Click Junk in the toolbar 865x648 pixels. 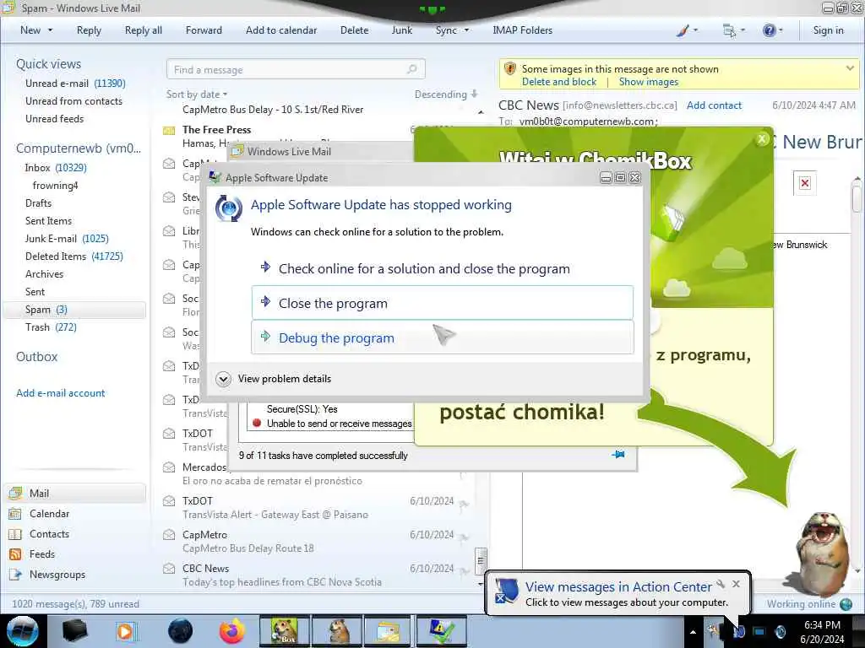tap(401, 30)
